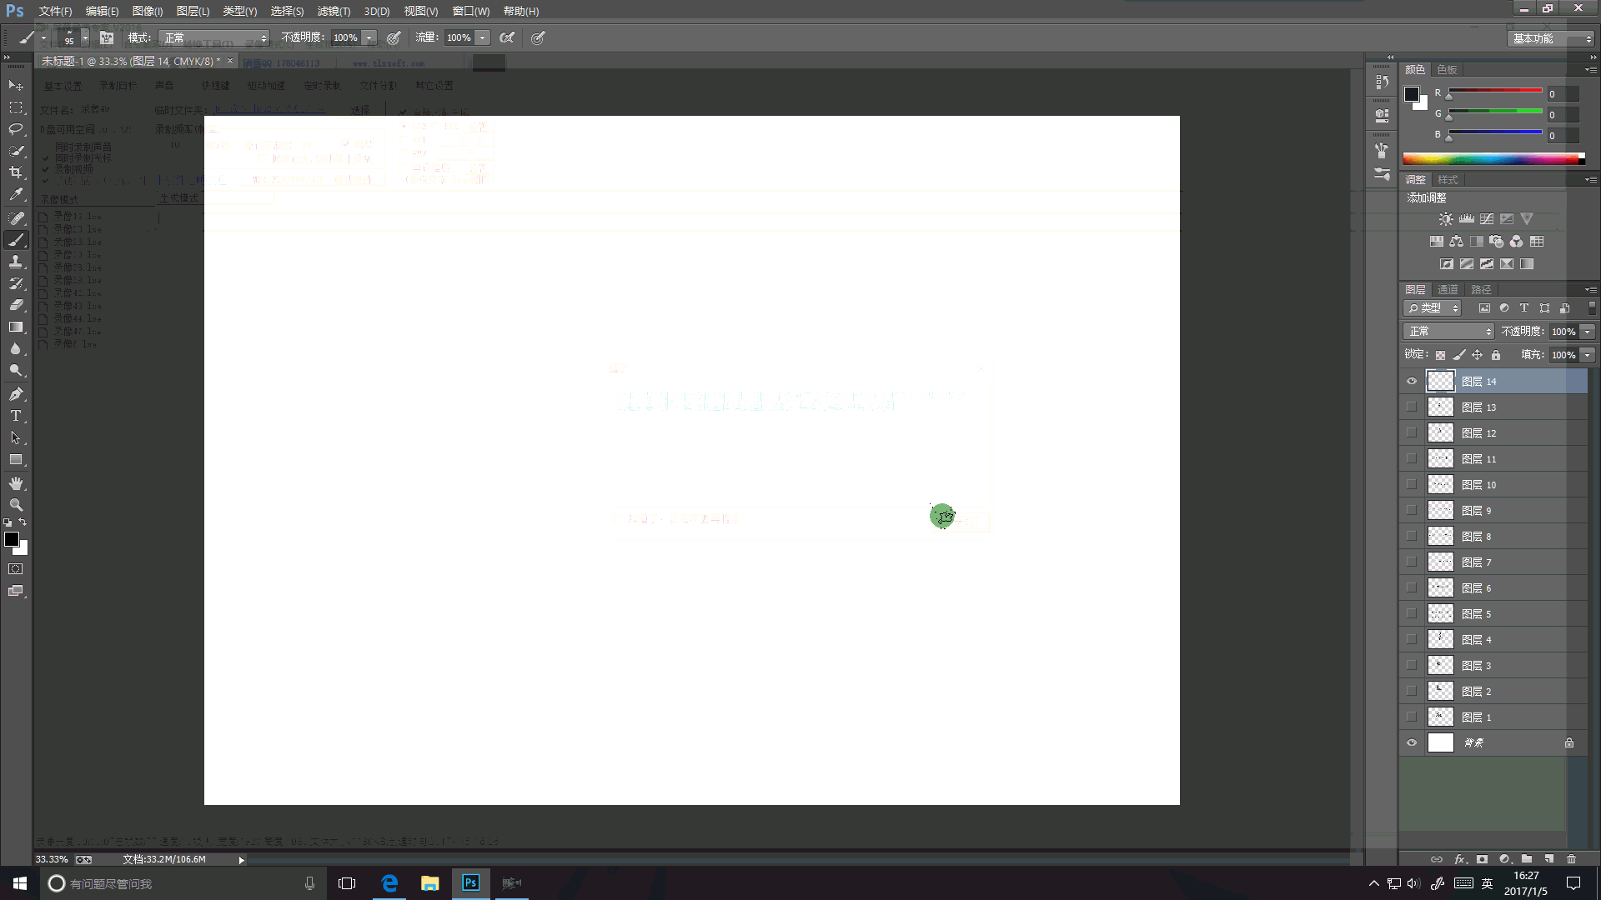Open the layer blend mode 正常 dropdown
The image size is (1601, 900).
1448,332
